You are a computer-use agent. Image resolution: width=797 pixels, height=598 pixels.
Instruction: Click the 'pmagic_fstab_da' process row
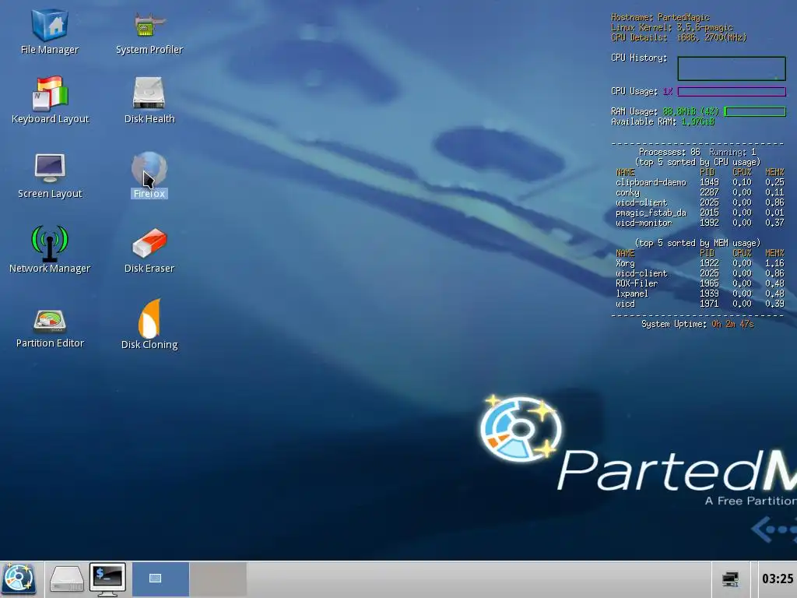(700, 213)
